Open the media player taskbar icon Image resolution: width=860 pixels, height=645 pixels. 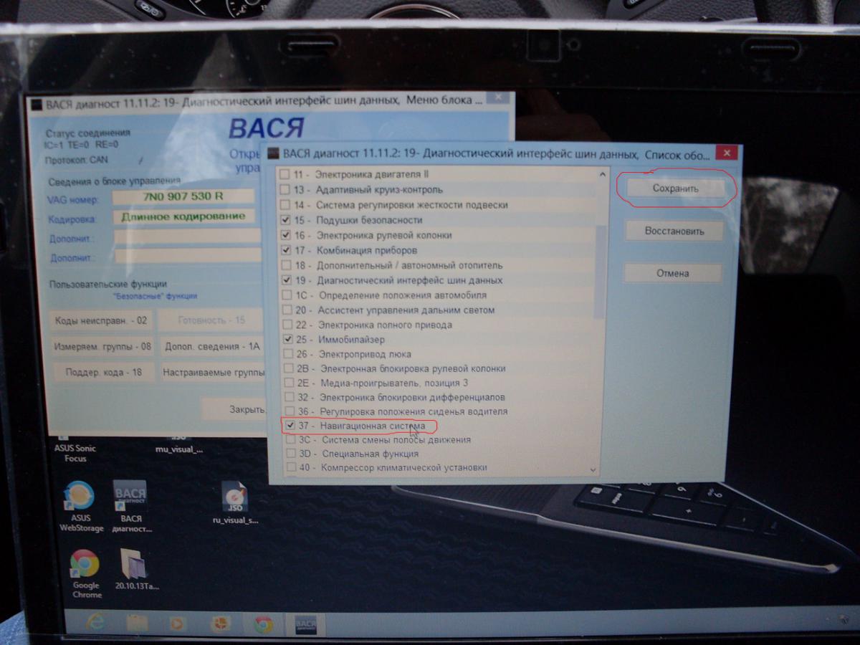tap(178, 623)
